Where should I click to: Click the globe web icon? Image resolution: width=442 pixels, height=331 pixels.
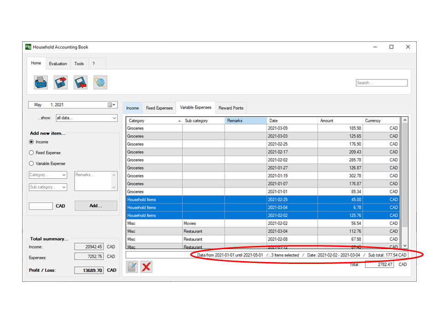(100, 82)
